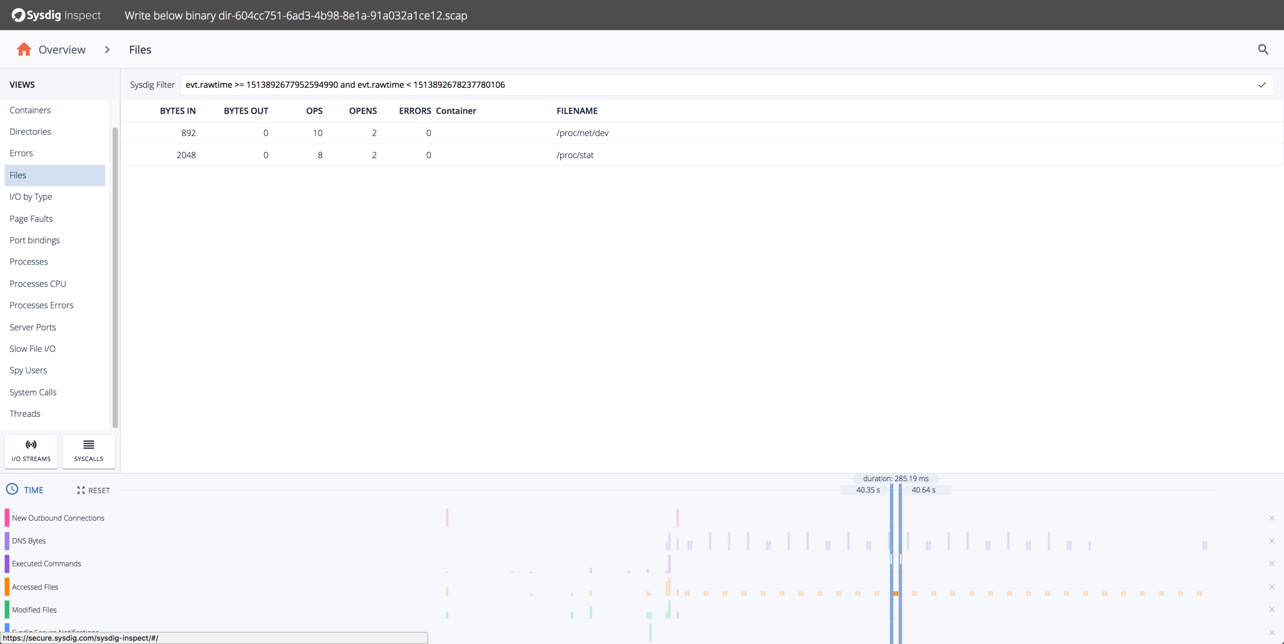This screenshot has height=644, width=1284.
Task: Apply filter with the checkmark icon
Action: point(1262,85)
